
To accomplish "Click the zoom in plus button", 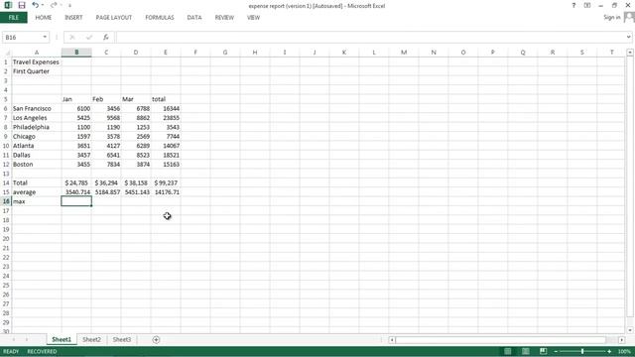I will point(609,351).
